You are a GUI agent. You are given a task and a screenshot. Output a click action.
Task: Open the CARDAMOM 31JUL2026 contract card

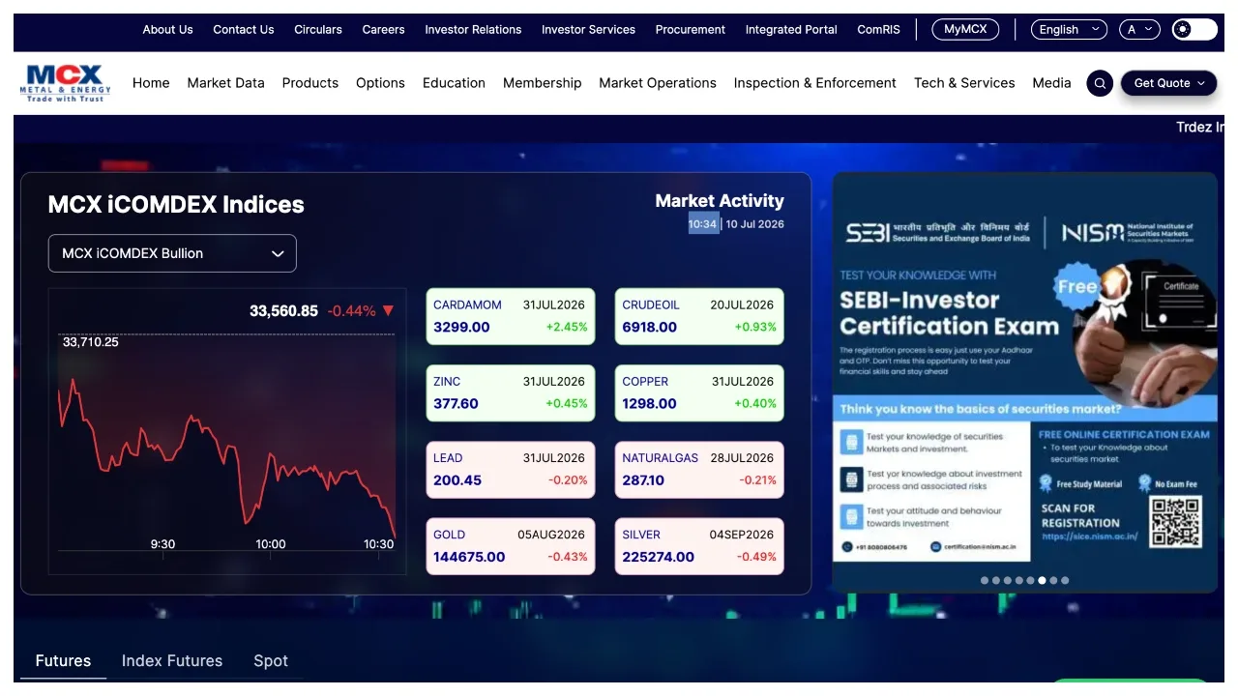[x=511, y=316]
